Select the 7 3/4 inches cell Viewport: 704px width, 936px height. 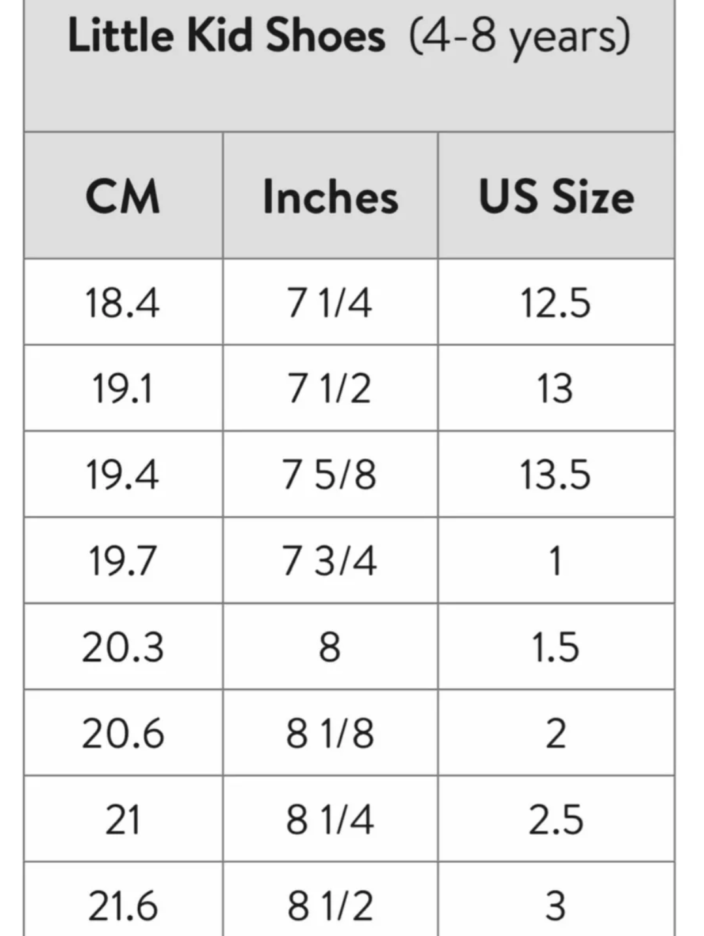coord(330,561)
